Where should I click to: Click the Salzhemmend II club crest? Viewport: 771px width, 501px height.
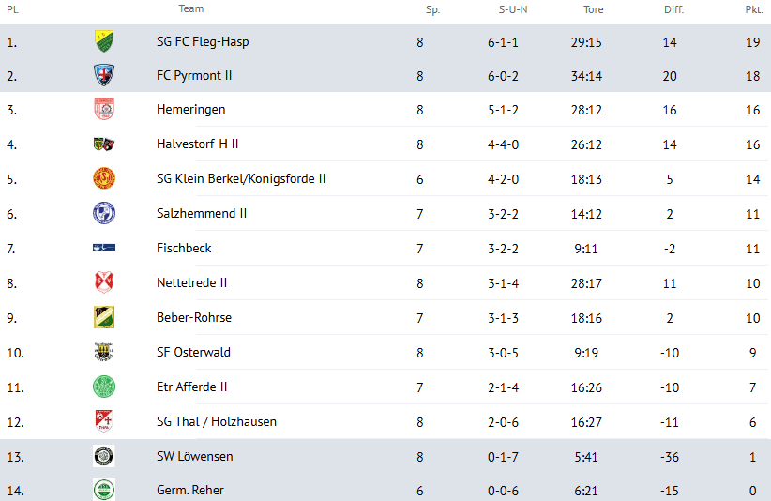coord(103,213)
